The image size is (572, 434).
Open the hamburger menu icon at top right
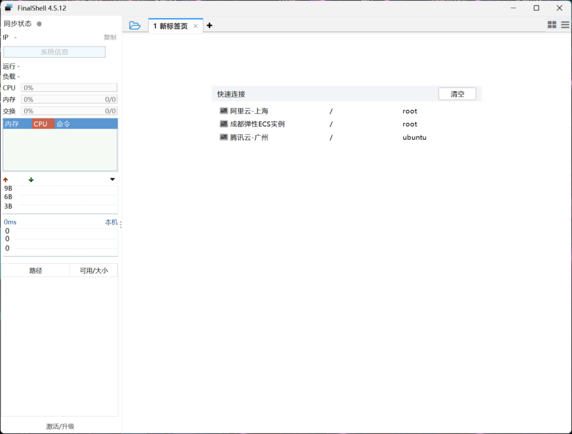coord(566,25)
